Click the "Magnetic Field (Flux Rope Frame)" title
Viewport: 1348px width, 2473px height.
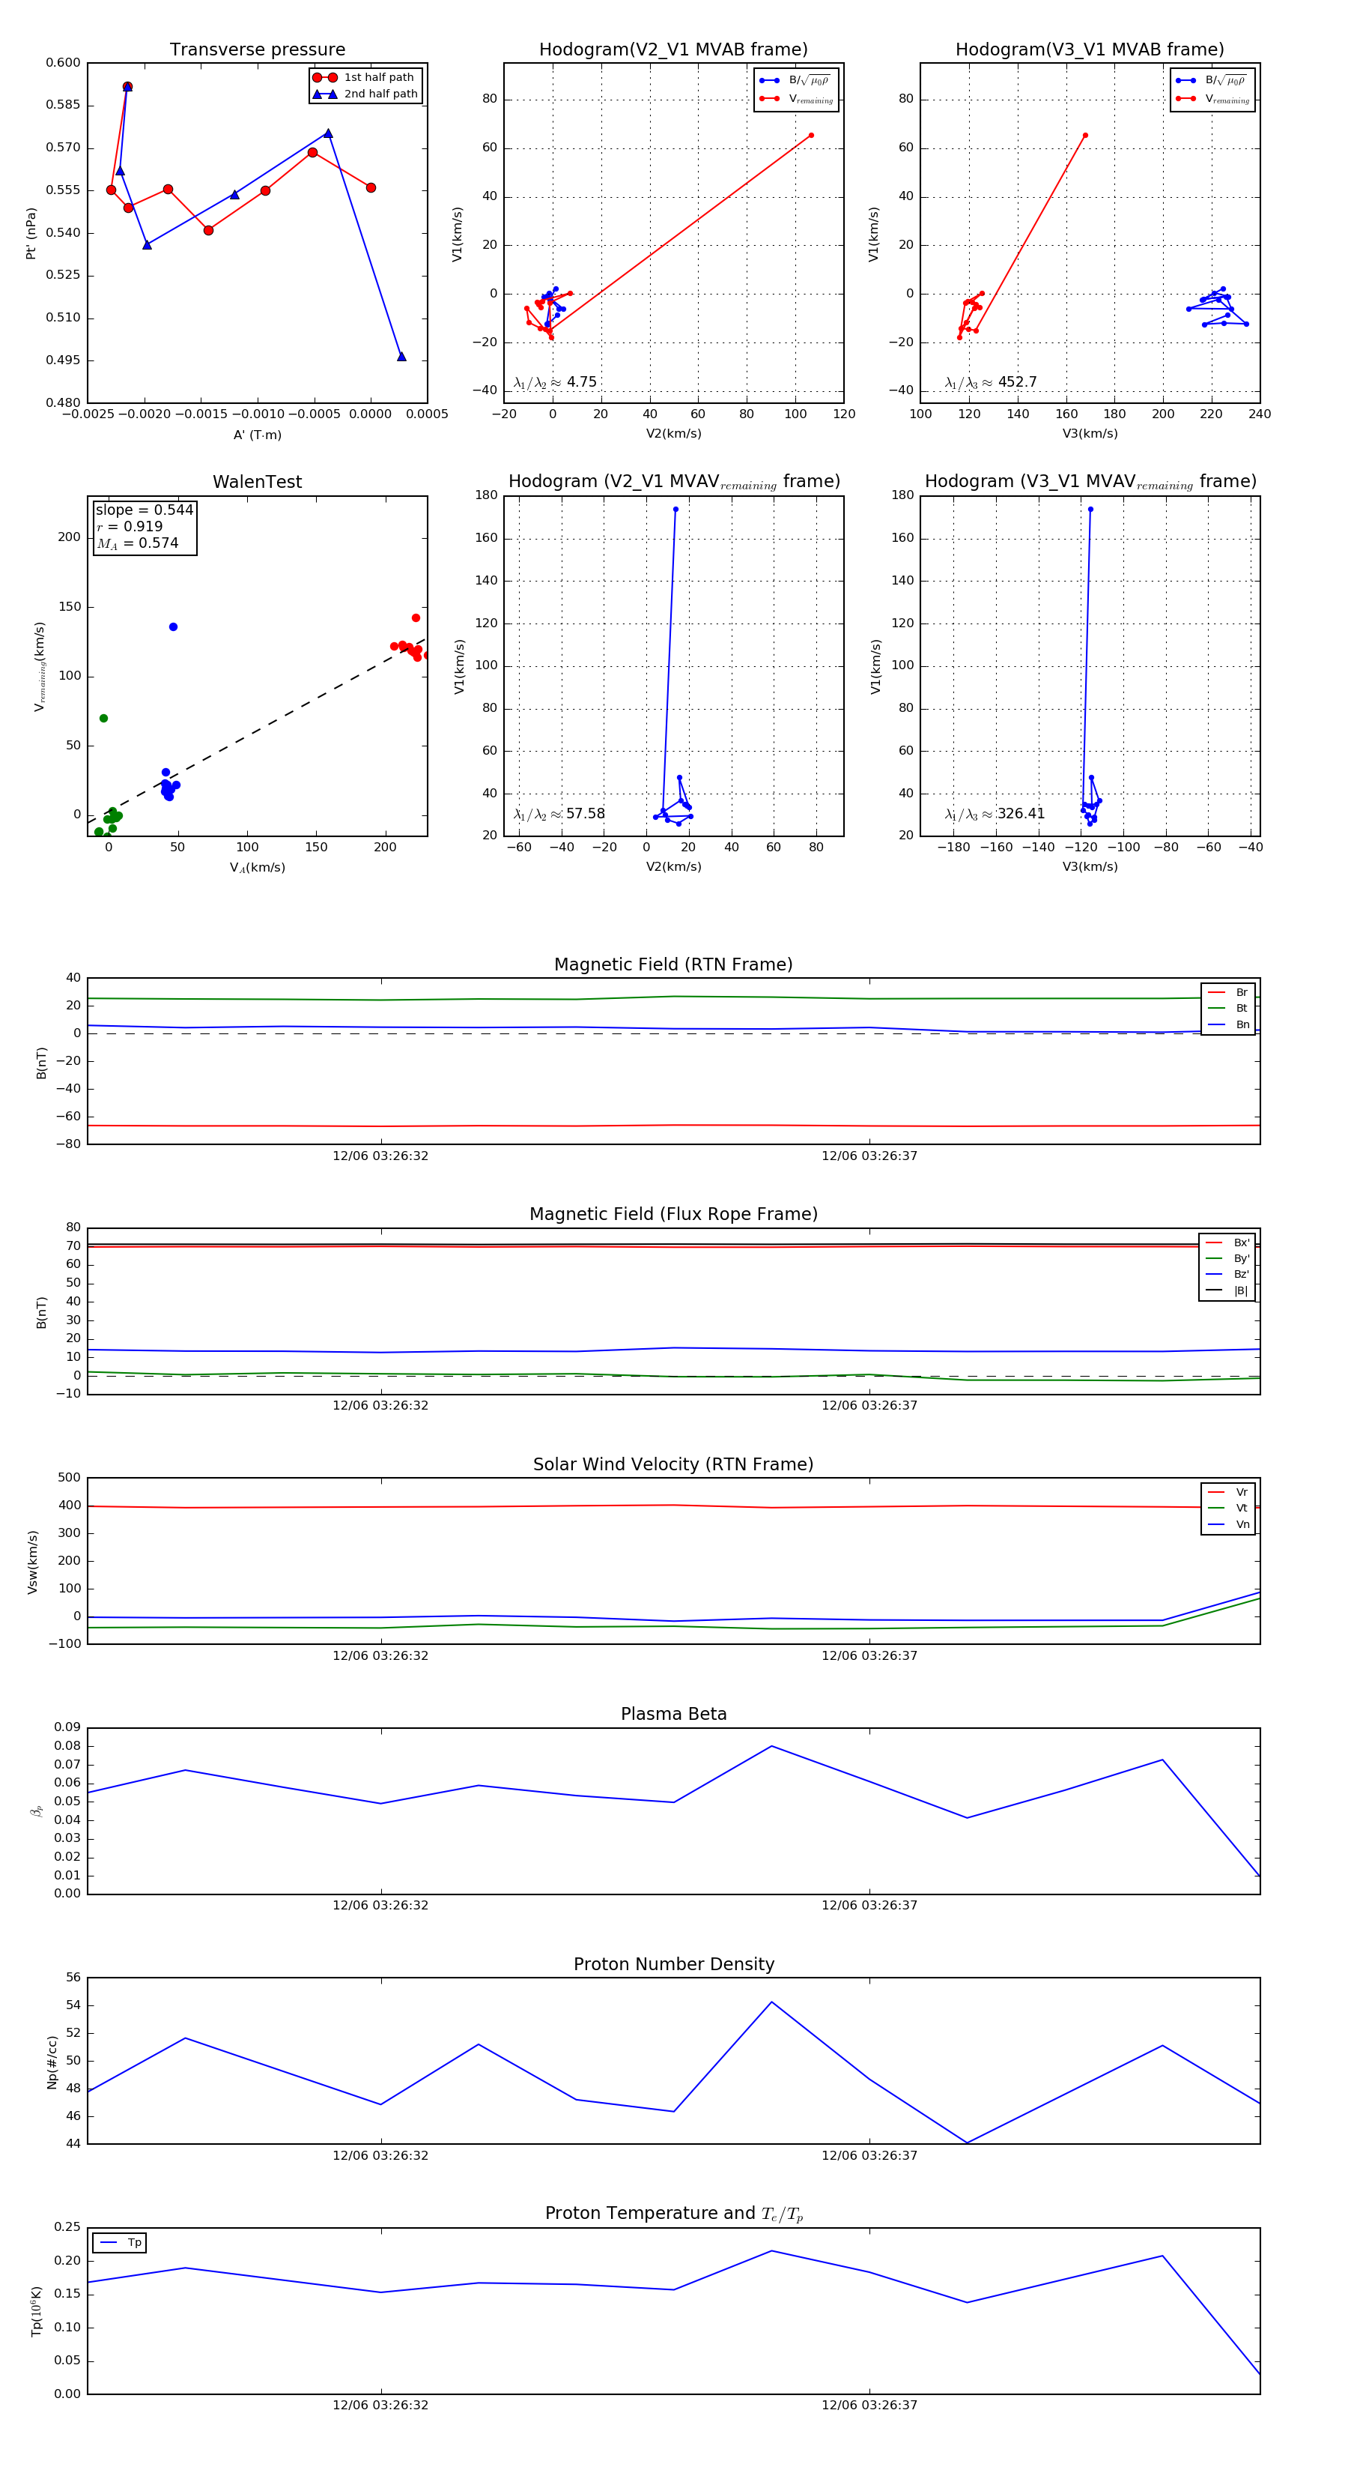coord(673,1215)
